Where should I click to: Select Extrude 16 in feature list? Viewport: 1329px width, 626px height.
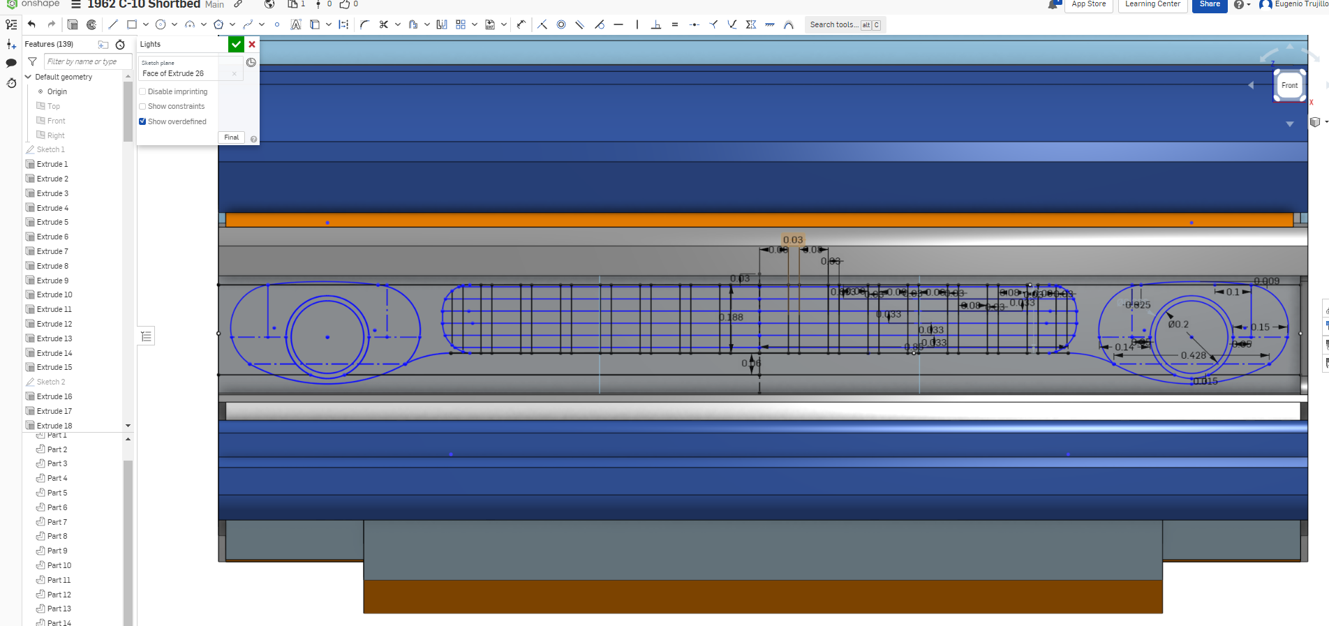(x=54, y=396)
